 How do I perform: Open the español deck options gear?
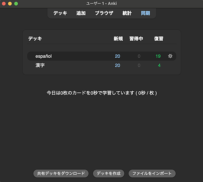tap(170, 56)
